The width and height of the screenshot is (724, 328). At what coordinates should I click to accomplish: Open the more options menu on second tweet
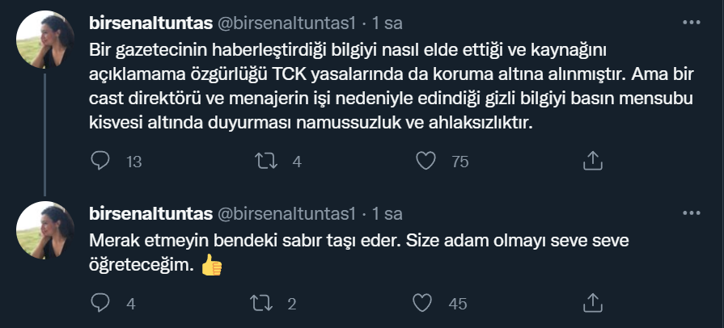click(x=690, y=212)
